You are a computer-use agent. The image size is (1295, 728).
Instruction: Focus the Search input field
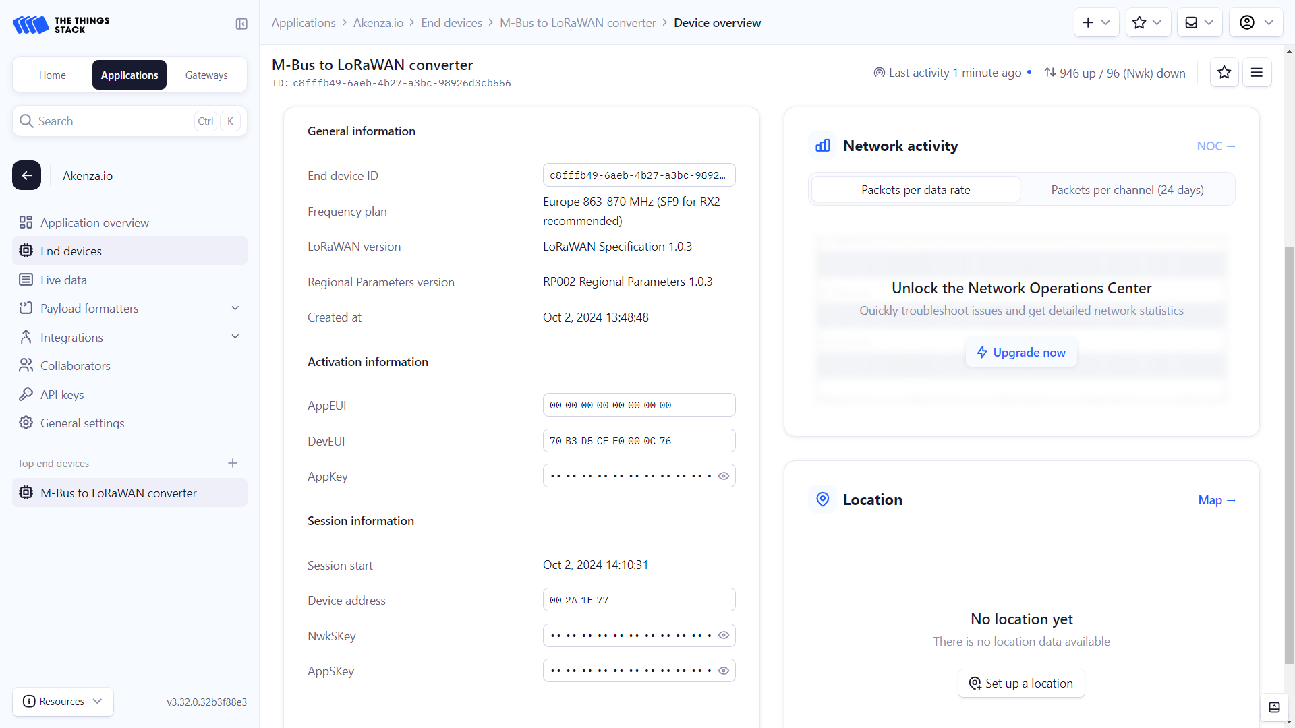111,121
